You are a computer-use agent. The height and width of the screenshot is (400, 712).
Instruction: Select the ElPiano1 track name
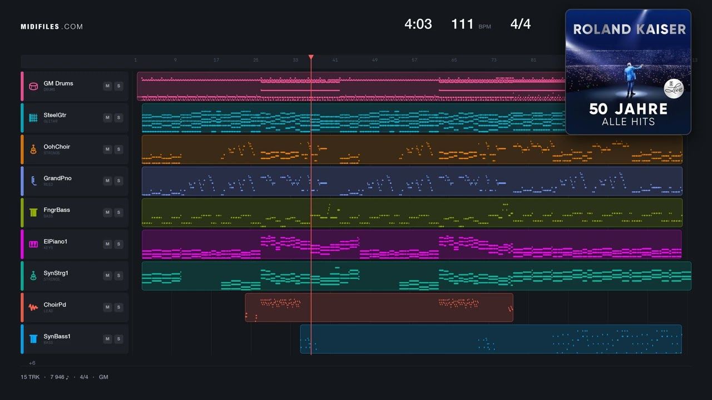click(56, 242)
